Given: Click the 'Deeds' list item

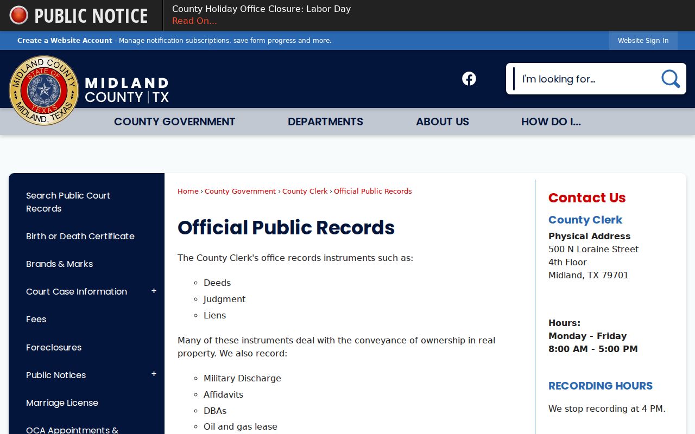Looking at the screenshot, I should [217, 283].
